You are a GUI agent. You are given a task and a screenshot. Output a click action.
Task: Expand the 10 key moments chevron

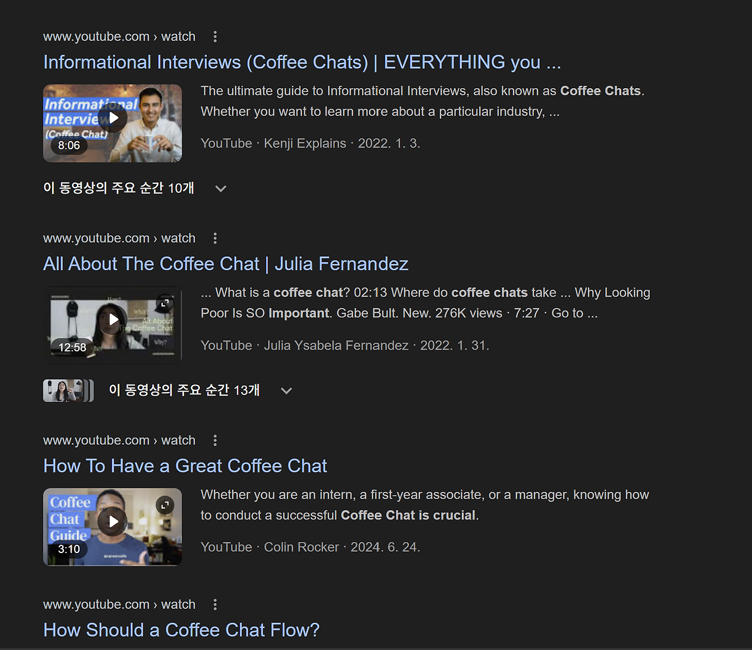[221, 189]
